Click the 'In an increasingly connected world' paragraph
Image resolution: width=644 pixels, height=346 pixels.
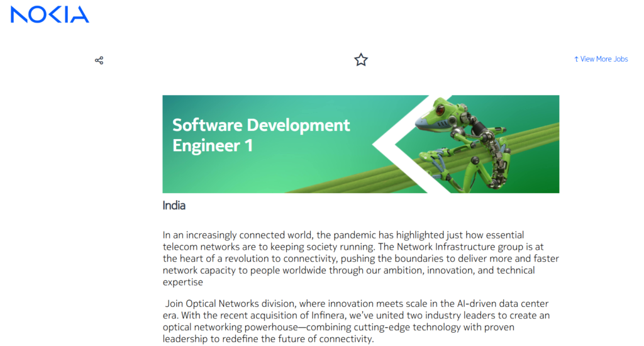click(360, 259)
